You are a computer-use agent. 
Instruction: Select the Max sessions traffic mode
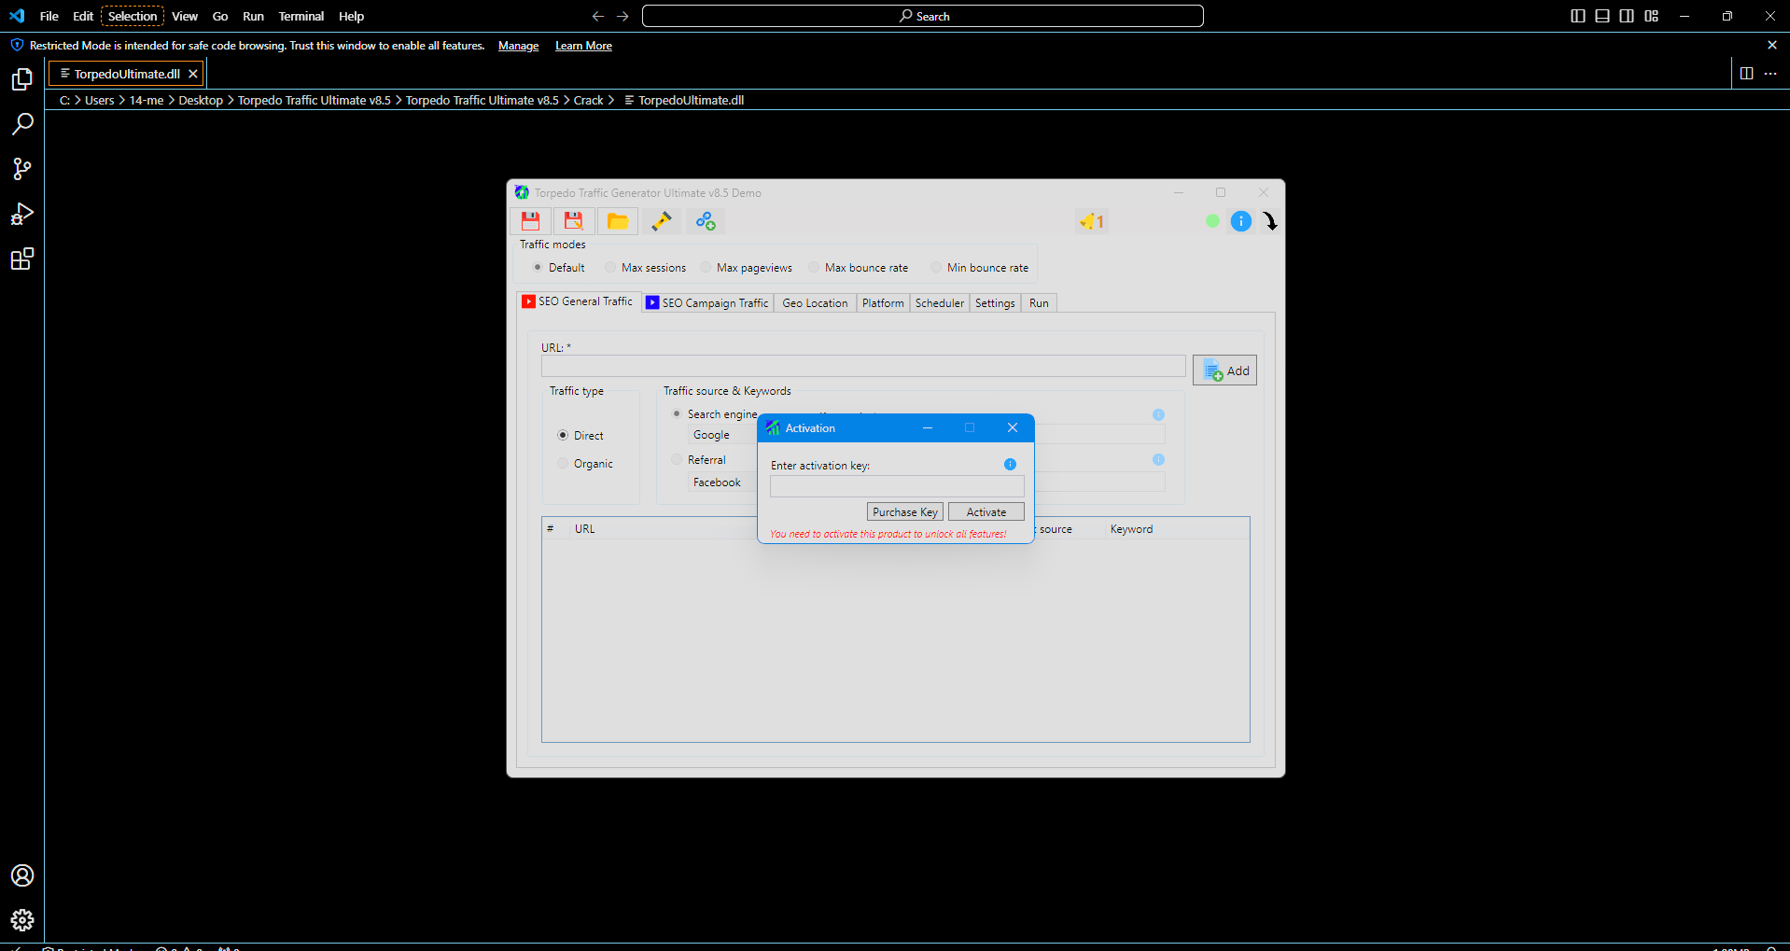610,268
